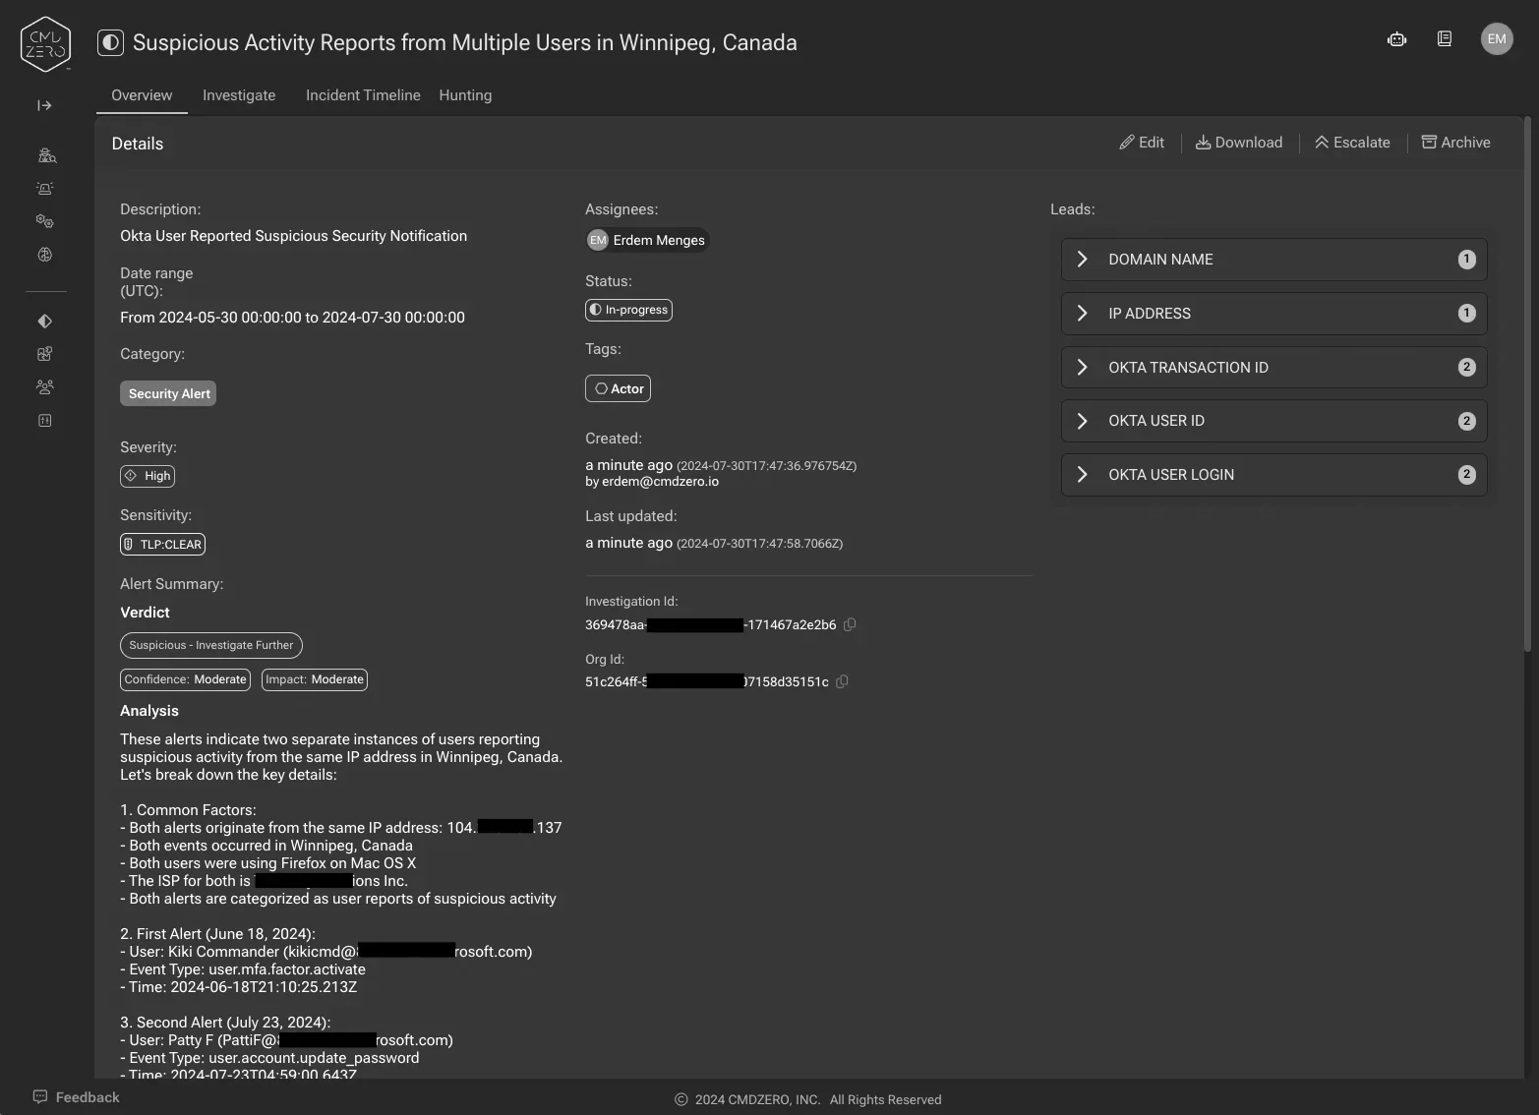Open the sliders settings icon in sidebar
The height and width of the screenshot is (1115, 1539).
click(x=45, y=421)
